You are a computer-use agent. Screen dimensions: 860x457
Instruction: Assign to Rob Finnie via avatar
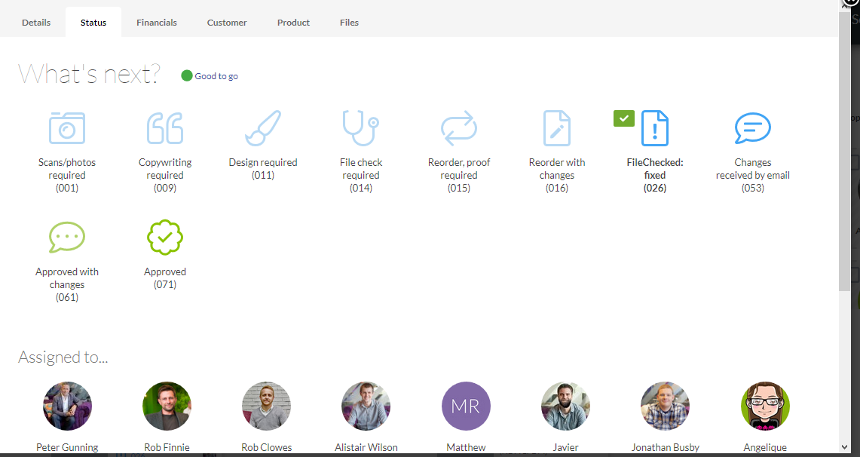coord(167,406)
